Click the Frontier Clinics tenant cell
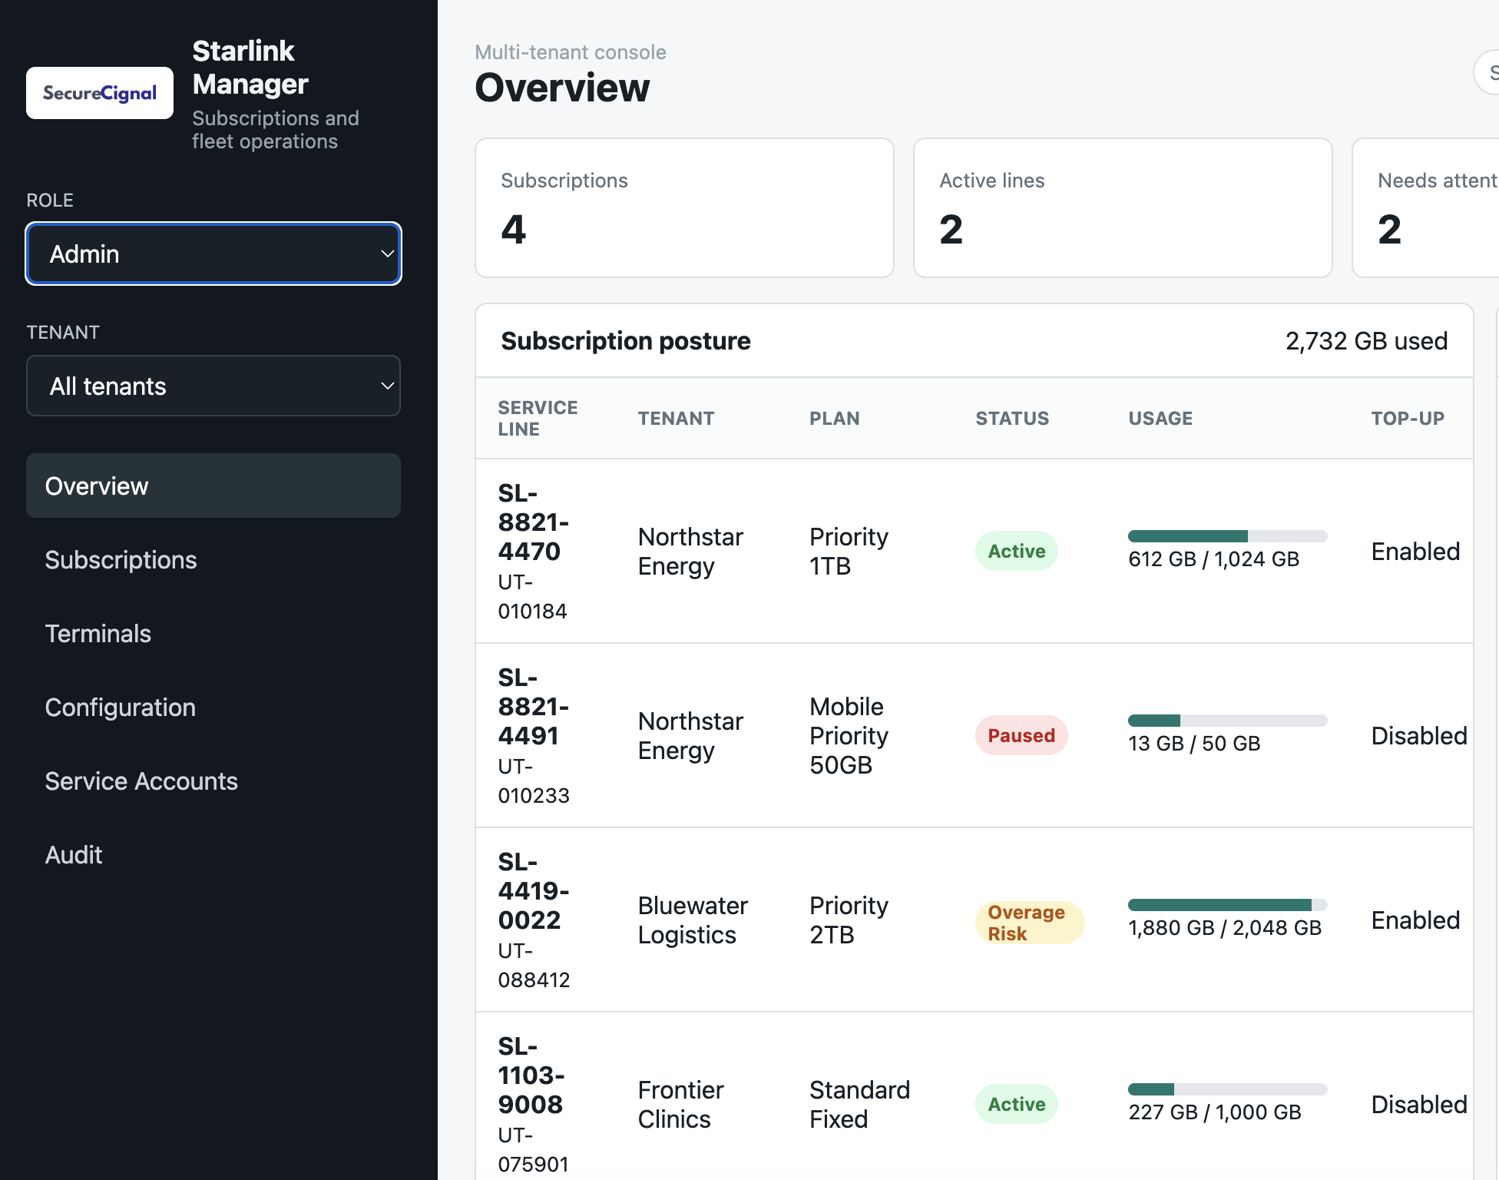The image size is (1499, 1180). [680, 1104]
